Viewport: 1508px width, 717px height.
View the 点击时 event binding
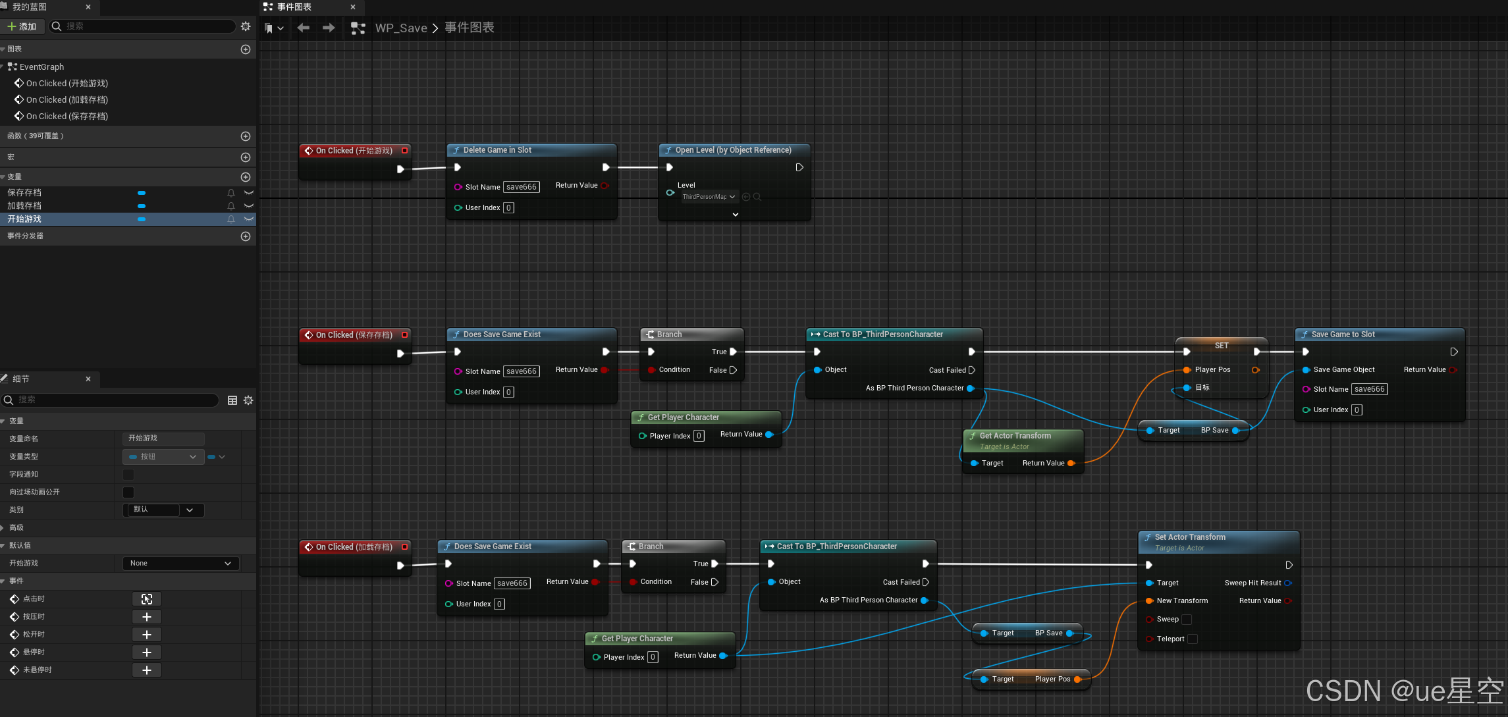(147, 599)
